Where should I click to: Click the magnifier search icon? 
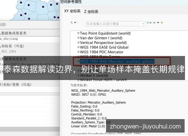pyautogui.click(x=148, y=23)
